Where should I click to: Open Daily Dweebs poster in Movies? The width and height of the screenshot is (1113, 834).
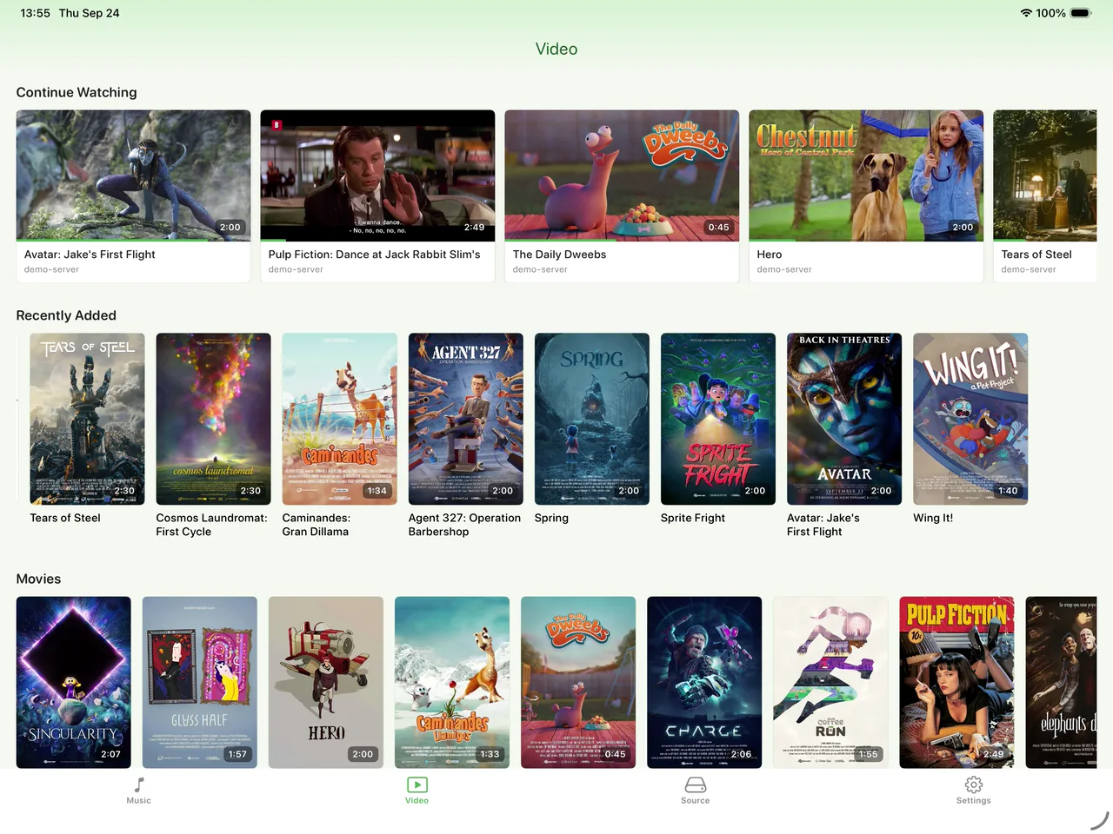[578, 682]
